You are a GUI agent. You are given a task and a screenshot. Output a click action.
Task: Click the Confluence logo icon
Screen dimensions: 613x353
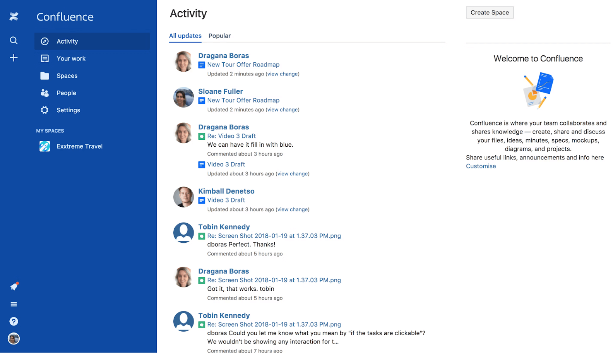pos(14,16)
